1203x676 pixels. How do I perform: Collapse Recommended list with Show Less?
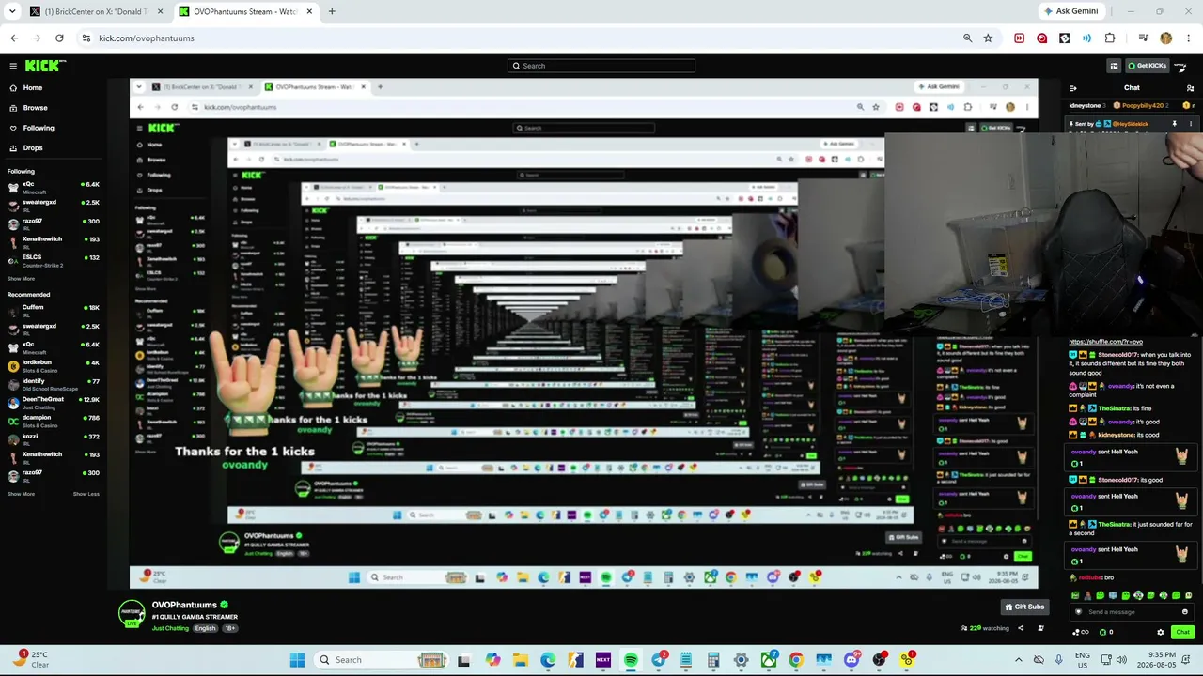pyautogui.click(x=86, y=494)
